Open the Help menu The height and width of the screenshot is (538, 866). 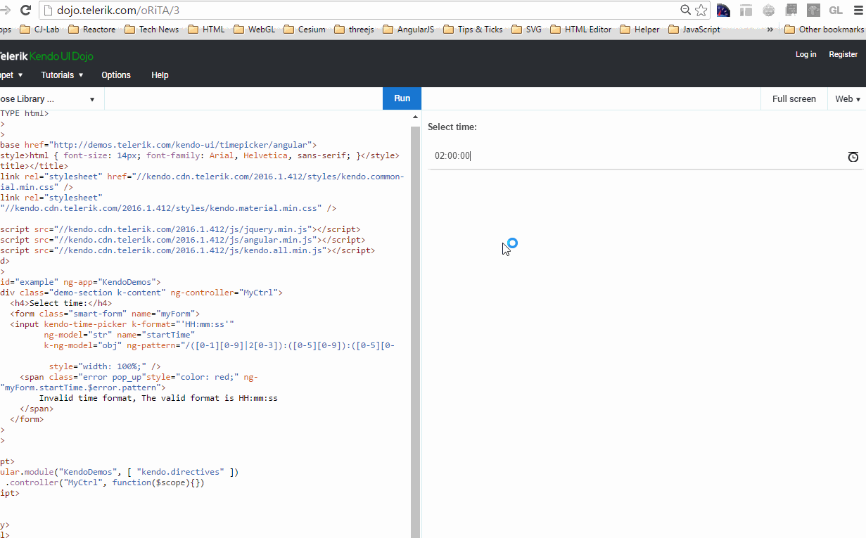pyautogui.click(x=160, y=75)
